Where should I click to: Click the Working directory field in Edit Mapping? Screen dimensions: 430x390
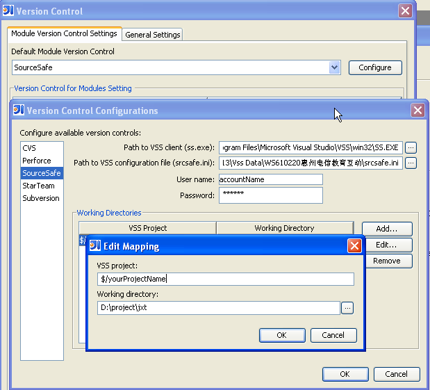click(x=219, y=308)
